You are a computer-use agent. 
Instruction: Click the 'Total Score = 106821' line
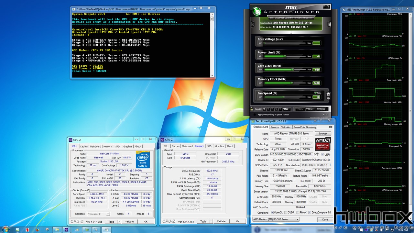point(89,71)
